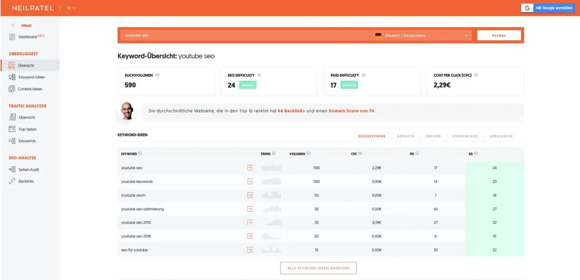Click the CPC column info icon
The image size is (580, 280).
[x=361, y=154]
